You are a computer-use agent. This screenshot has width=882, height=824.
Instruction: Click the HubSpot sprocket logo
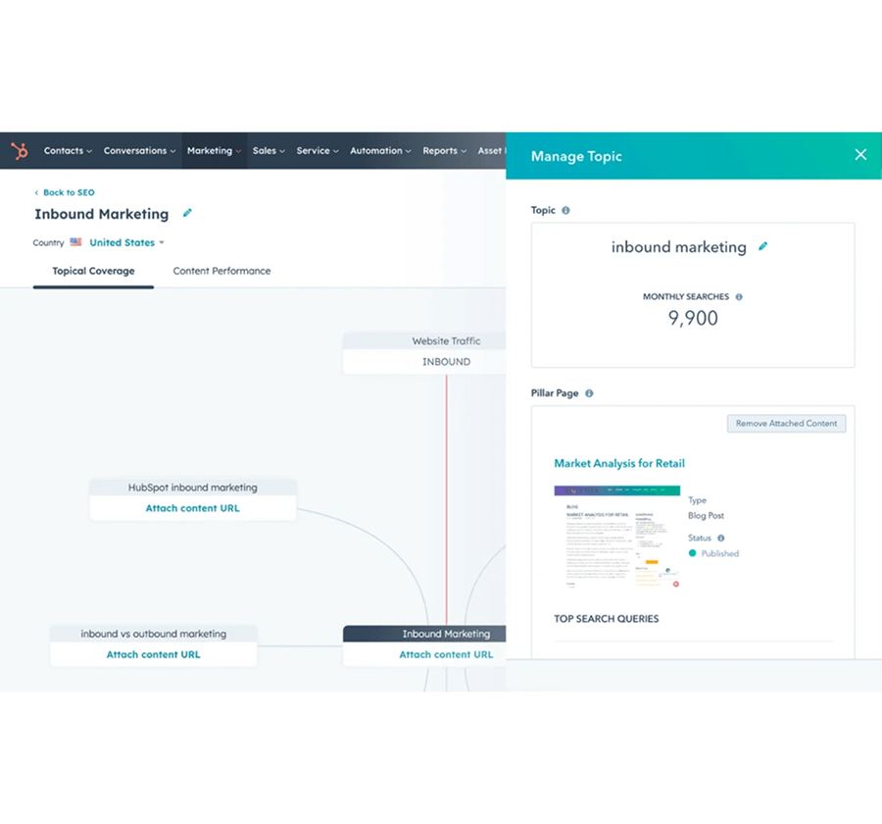pos(20,150)
